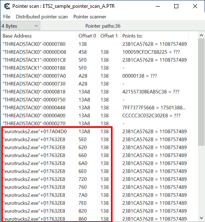This screenshot has height=222, width=205.
Task: Open the File menu
Action: coord(7,17)
